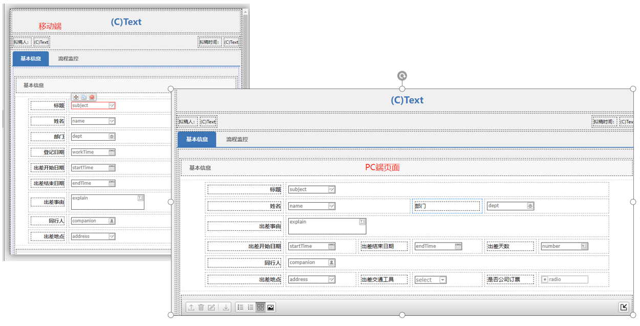Select the 出差结束日期 label in PC form
The height and width of the screenshot is (326, 640).
tap(384, 246)
